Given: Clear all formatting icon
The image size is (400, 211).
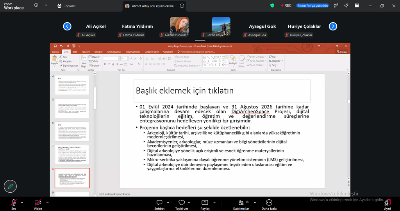Looking at the screenshot, I should pos(141,59).
